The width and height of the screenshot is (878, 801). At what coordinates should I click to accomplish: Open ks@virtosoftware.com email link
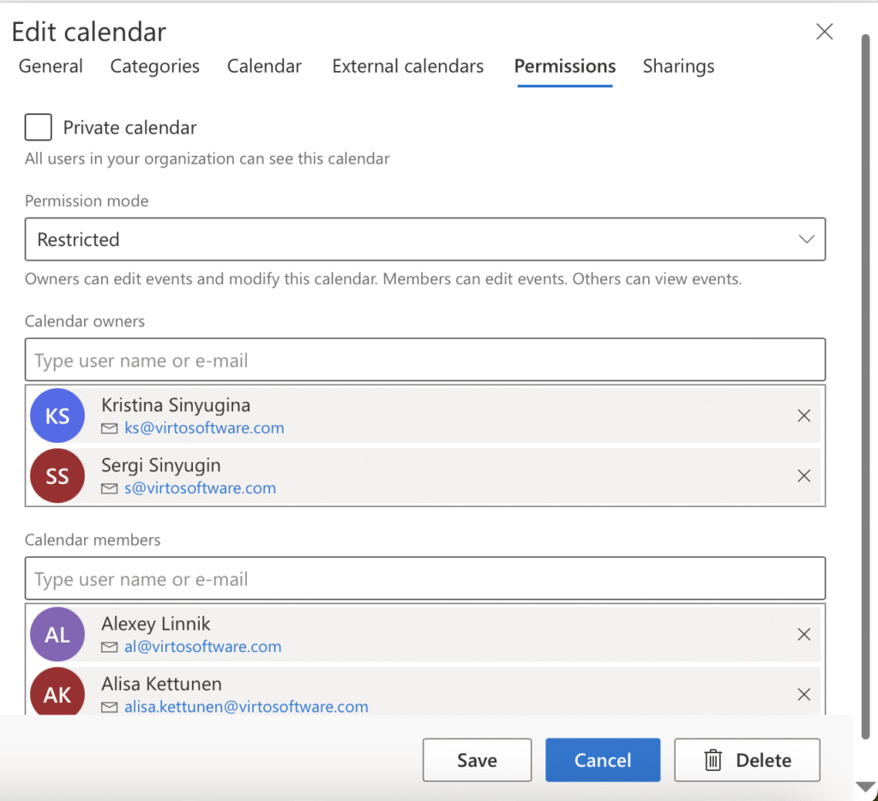click(x=204, y=428)
